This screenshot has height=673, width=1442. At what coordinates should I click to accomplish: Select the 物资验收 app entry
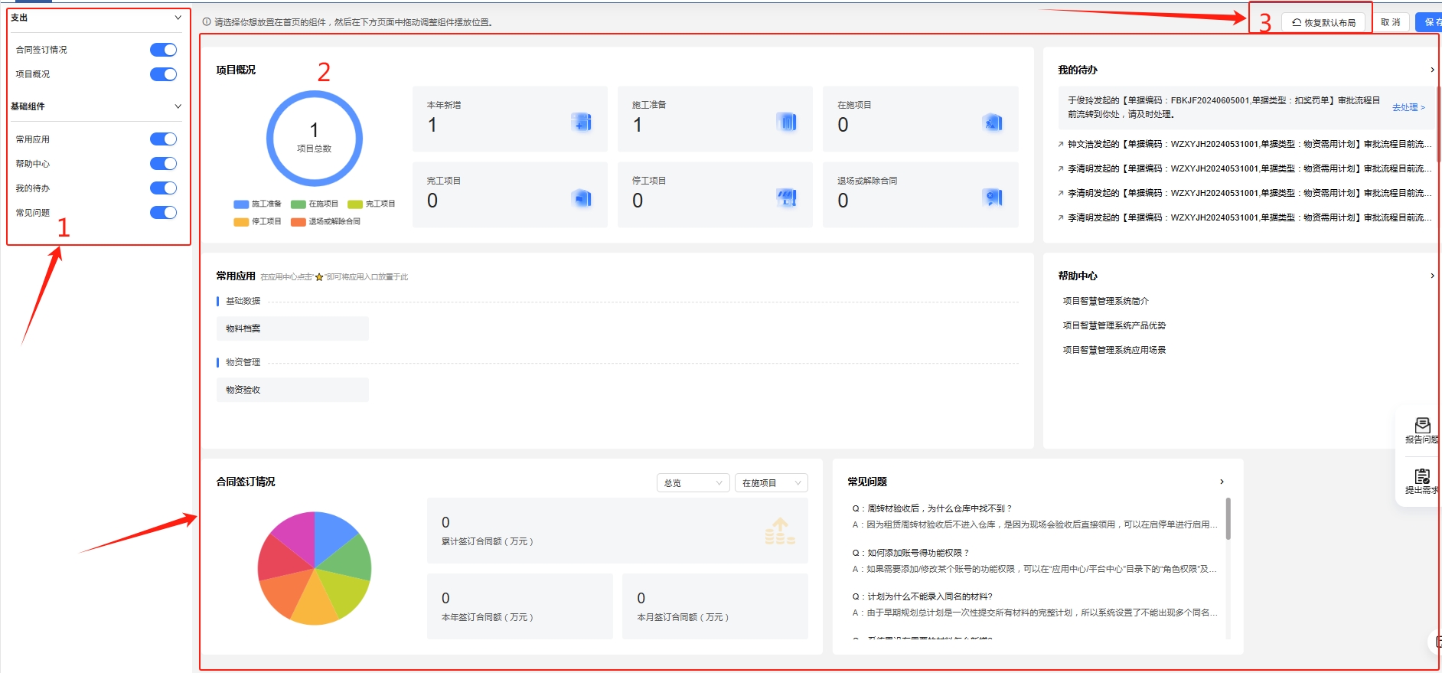[x=292, y=390]
